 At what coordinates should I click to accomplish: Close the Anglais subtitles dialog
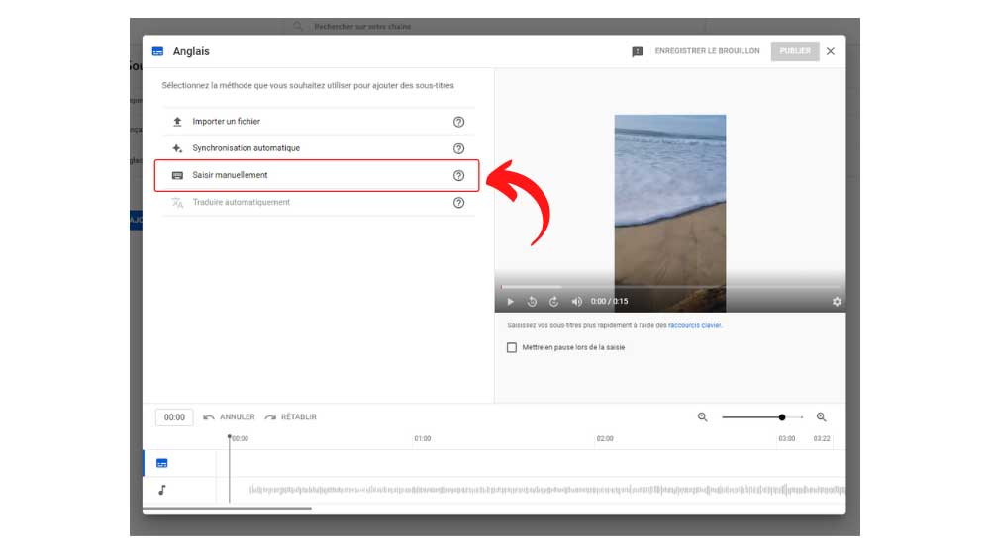[x=831, y=51]
